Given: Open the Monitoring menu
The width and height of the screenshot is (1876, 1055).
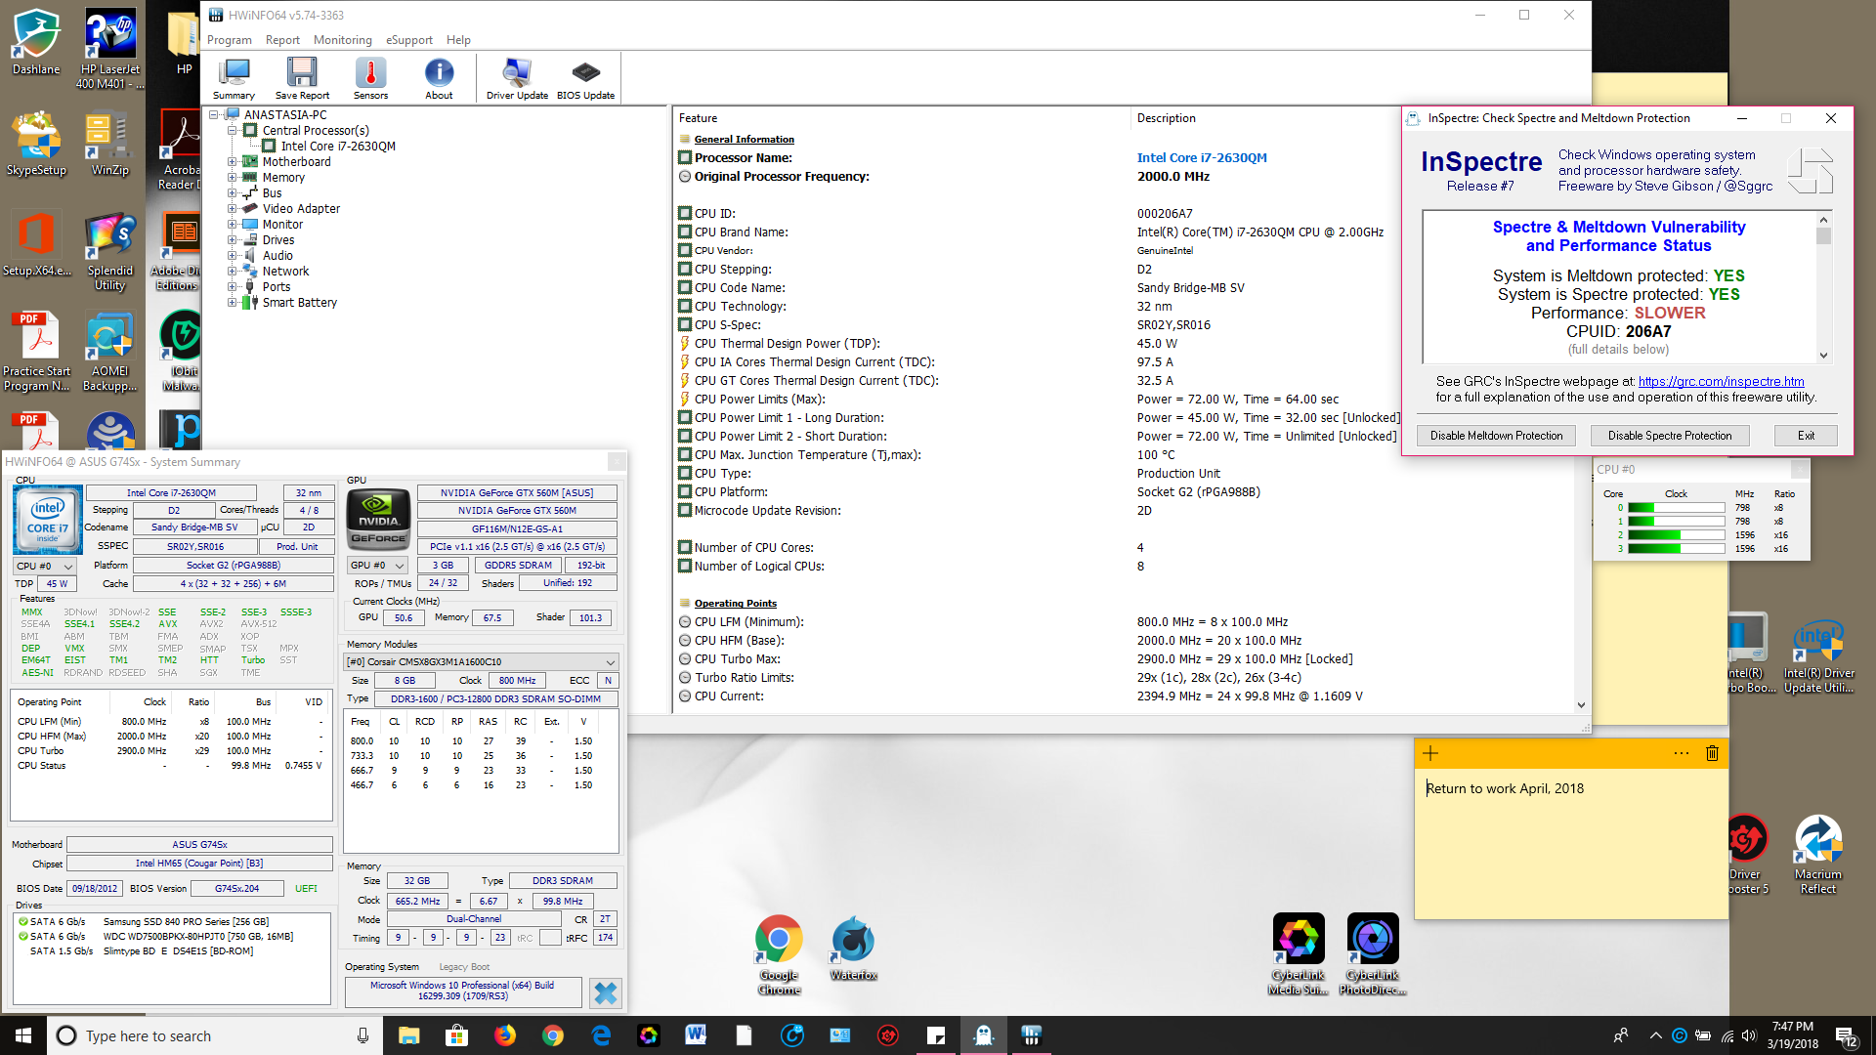Looking at the screenshot, I should 342,40.
